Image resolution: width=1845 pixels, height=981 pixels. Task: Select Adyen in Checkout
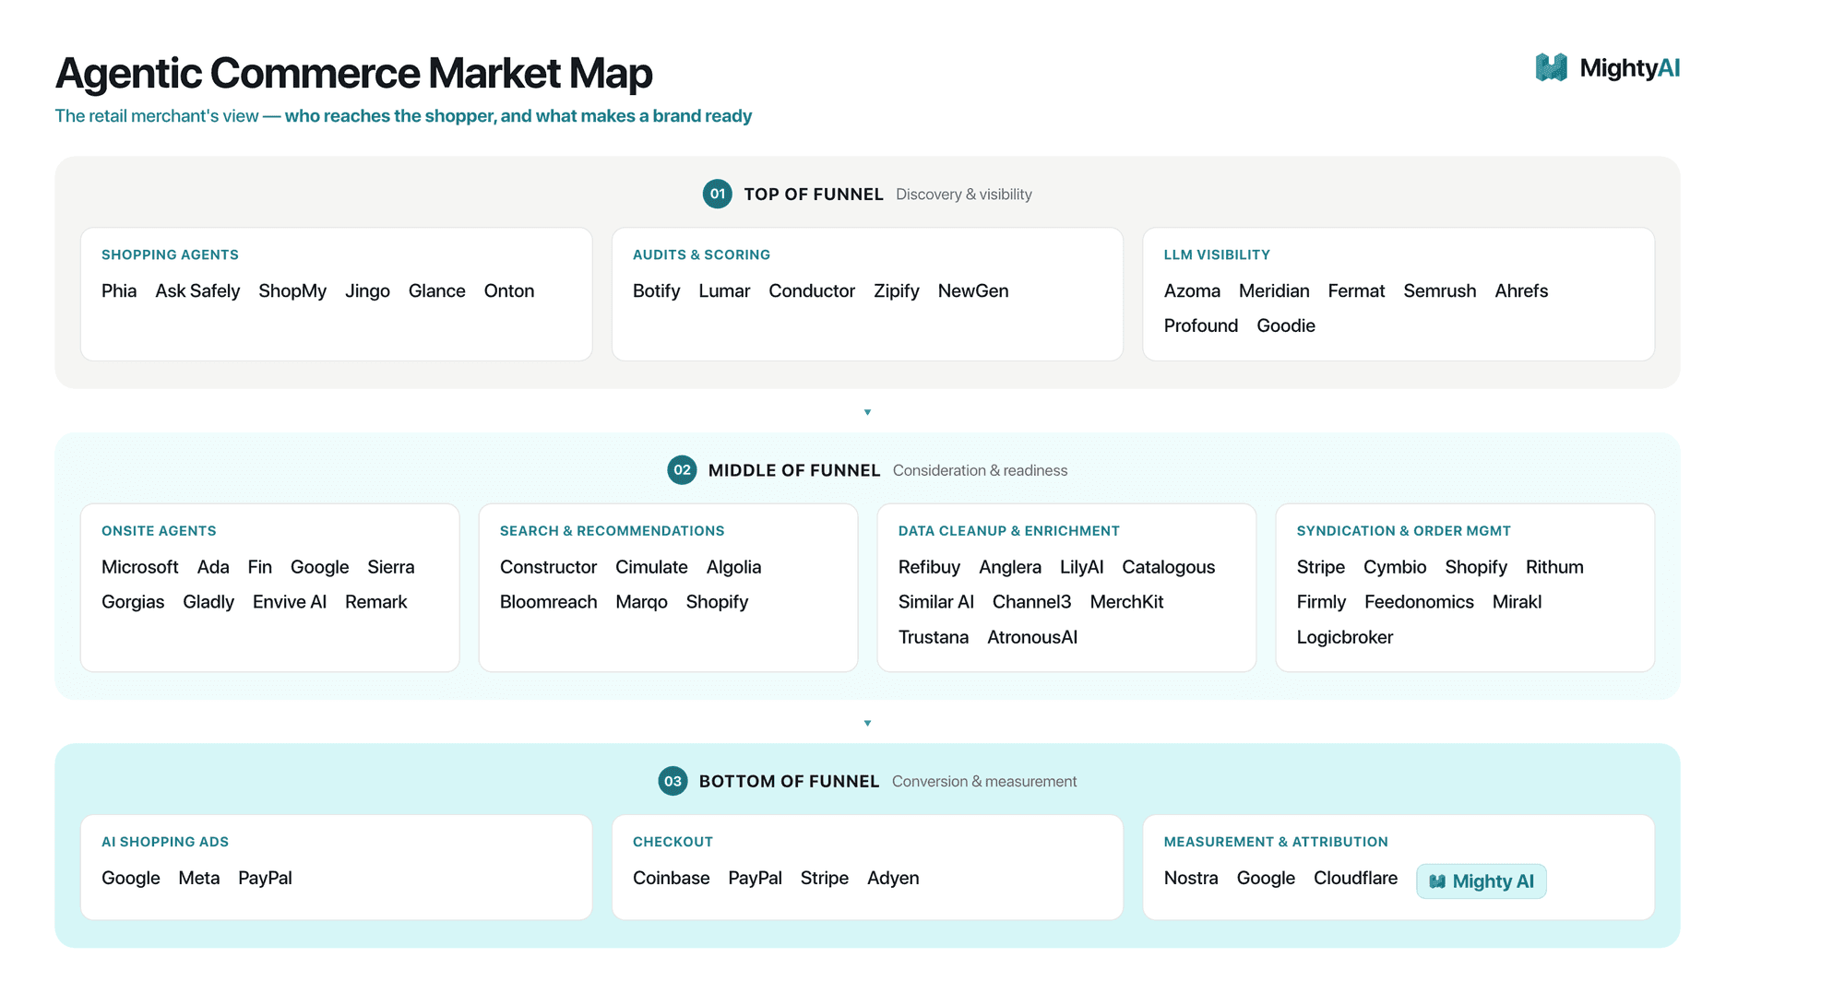893,878
